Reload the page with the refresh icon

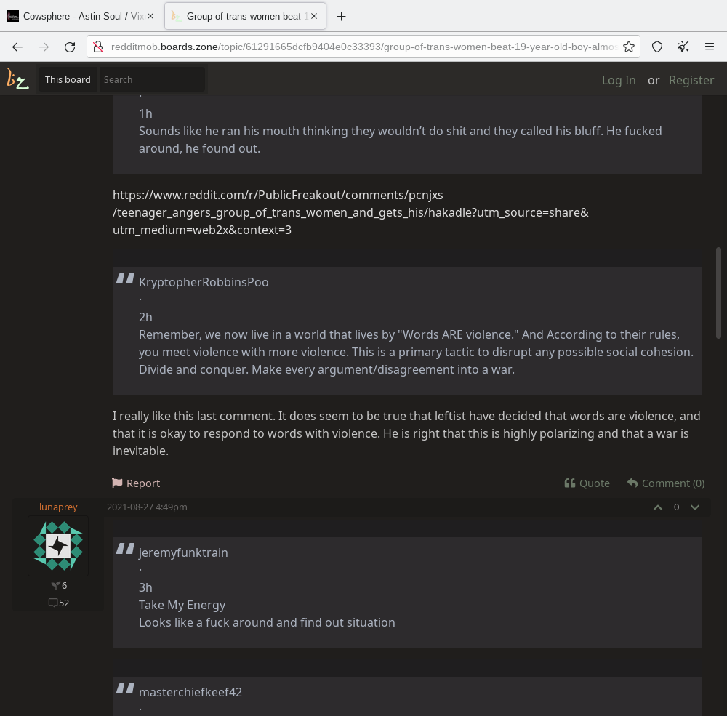(70, 47)
